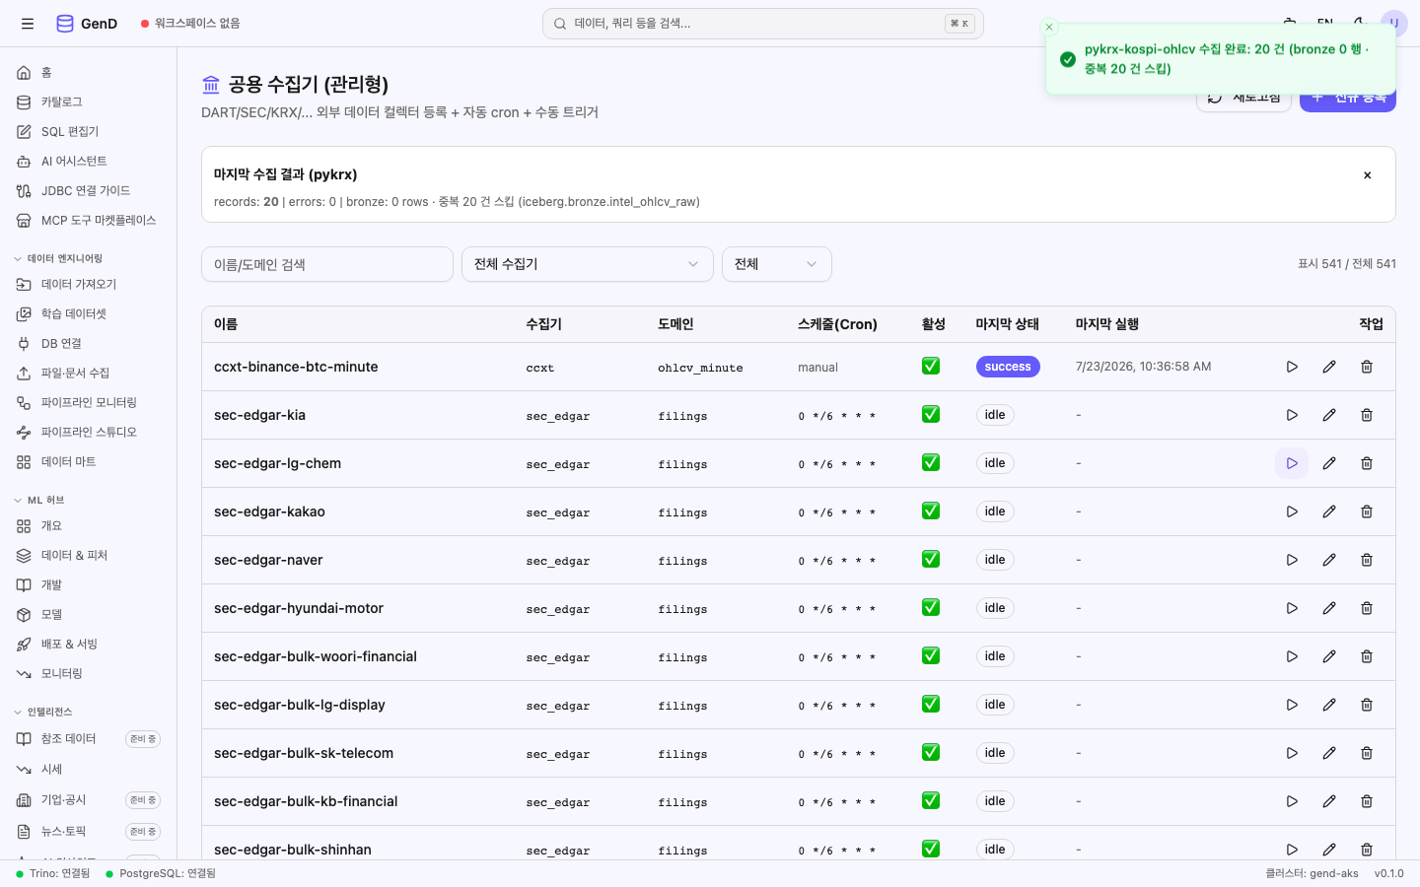Focus the top global search box
Image resolution: width=1420 pixels, height=887 pixels.
coord(763,24)
